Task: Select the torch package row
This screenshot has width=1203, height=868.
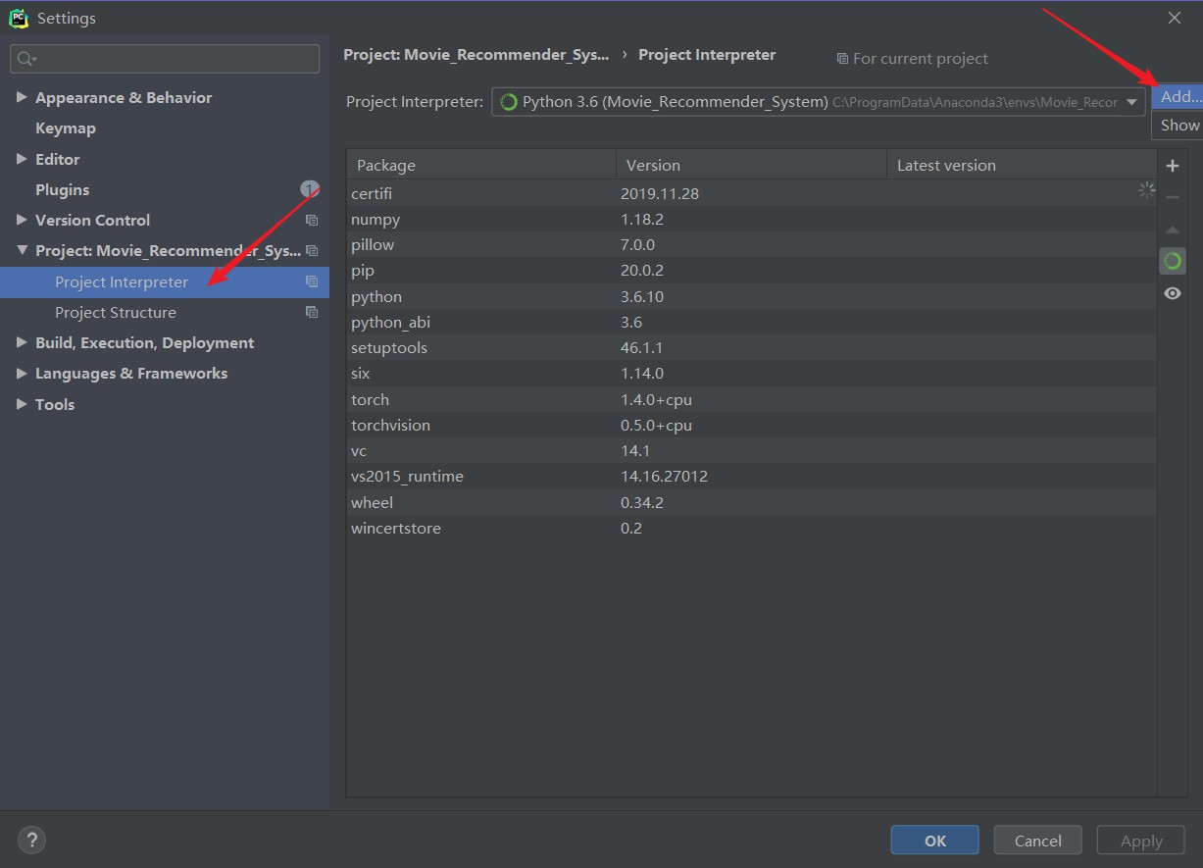Action: pyautogui.click(x=752, y=399)
